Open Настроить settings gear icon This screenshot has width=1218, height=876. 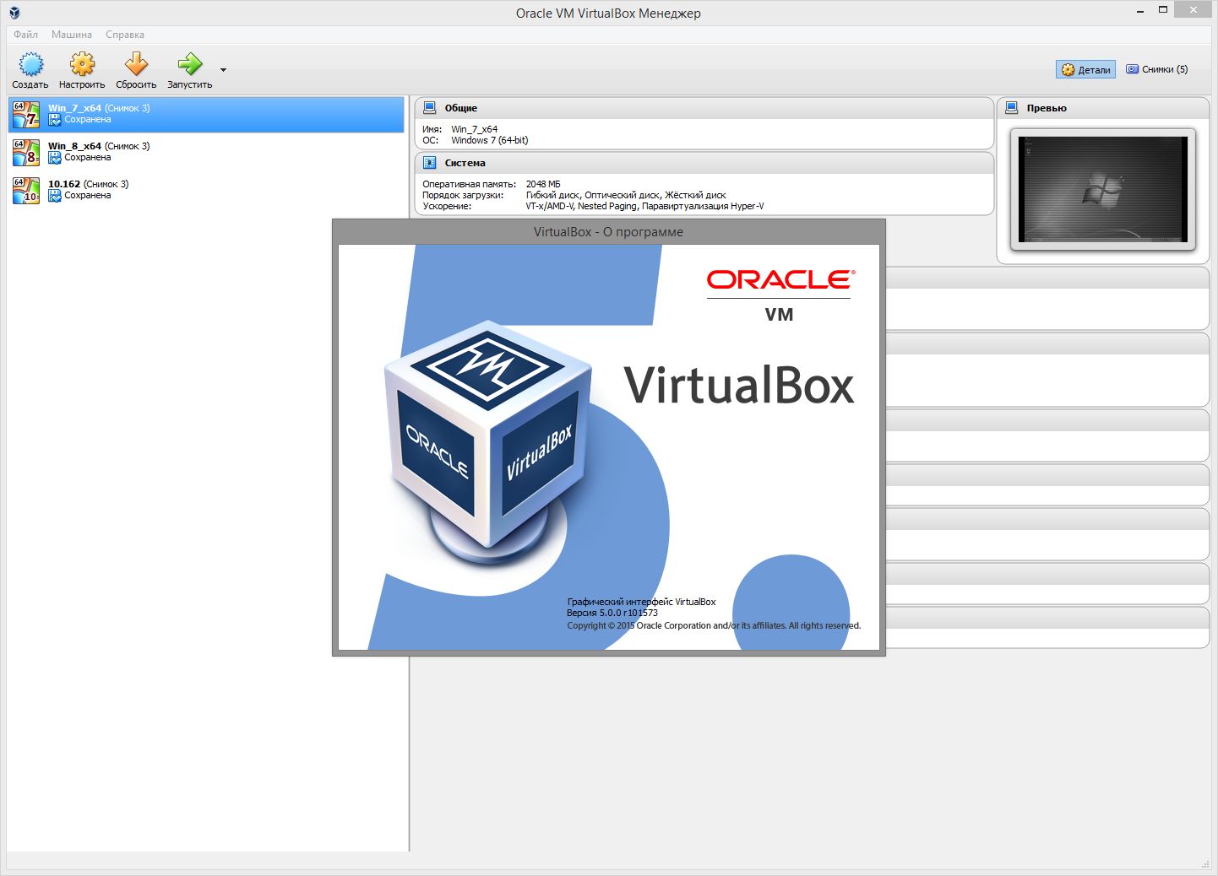click(x=82, y=64)
